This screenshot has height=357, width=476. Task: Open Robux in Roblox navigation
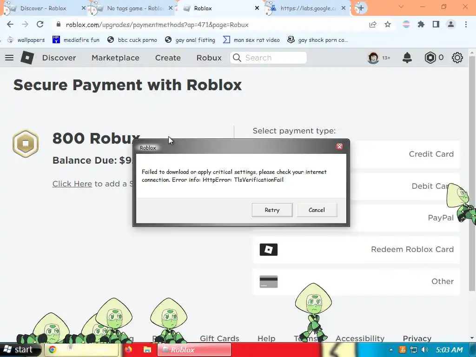click(209, 58)
